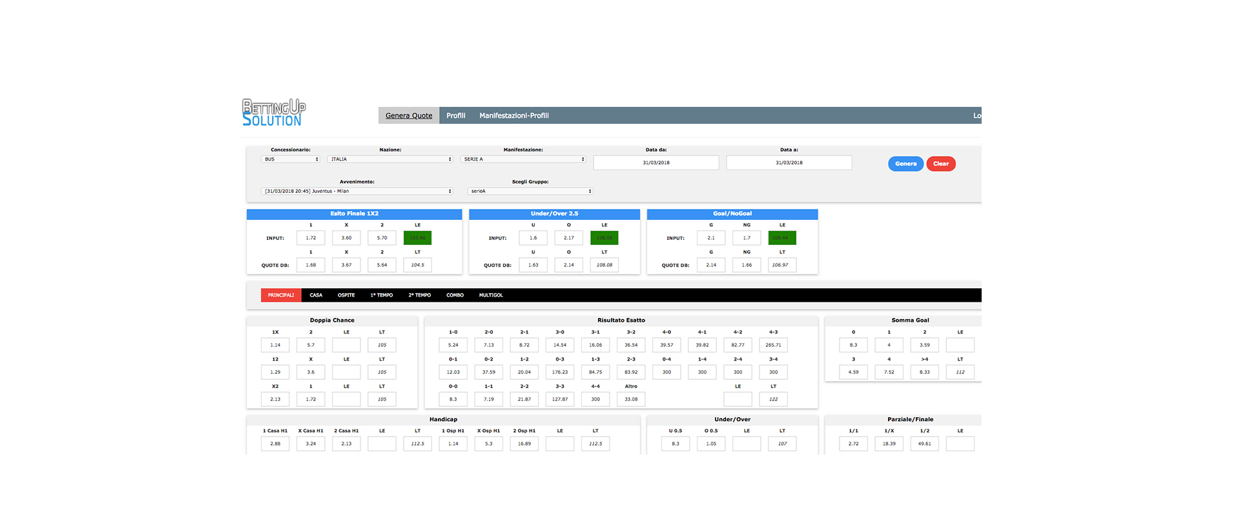Open the Avvenimento dropdown for Juventus - Milan
The height and width of the screenshot is (512, 1240).
click(x=357, y=192)
